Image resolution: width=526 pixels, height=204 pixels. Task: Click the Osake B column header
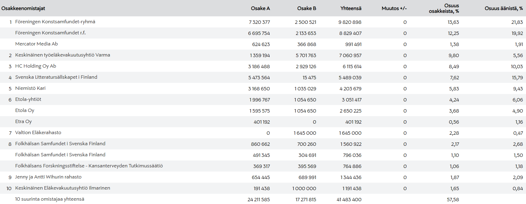click(307, 8)
